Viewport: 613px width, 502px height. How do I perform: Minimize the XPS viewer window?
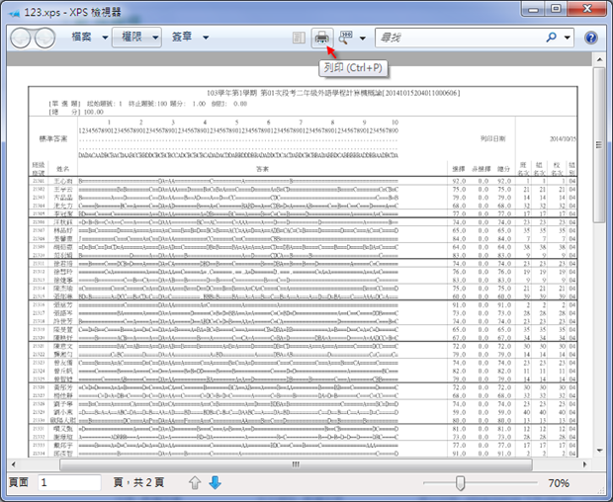tap(533, 9)
